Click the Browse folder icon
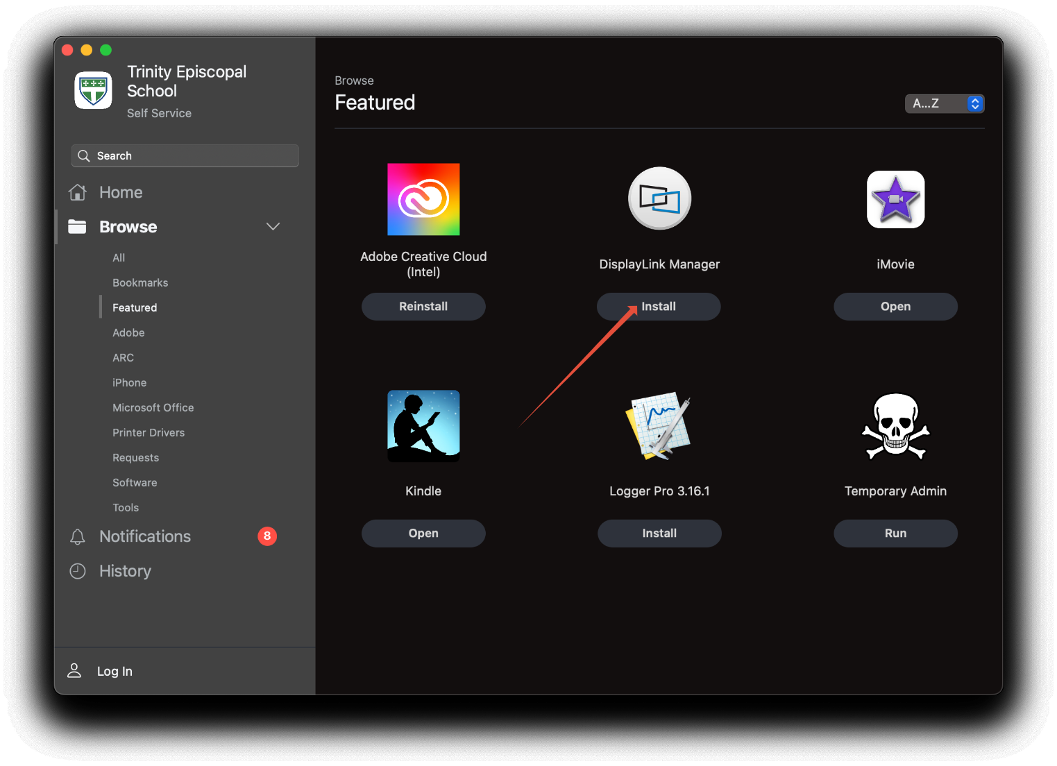 (x=77, y=226)
